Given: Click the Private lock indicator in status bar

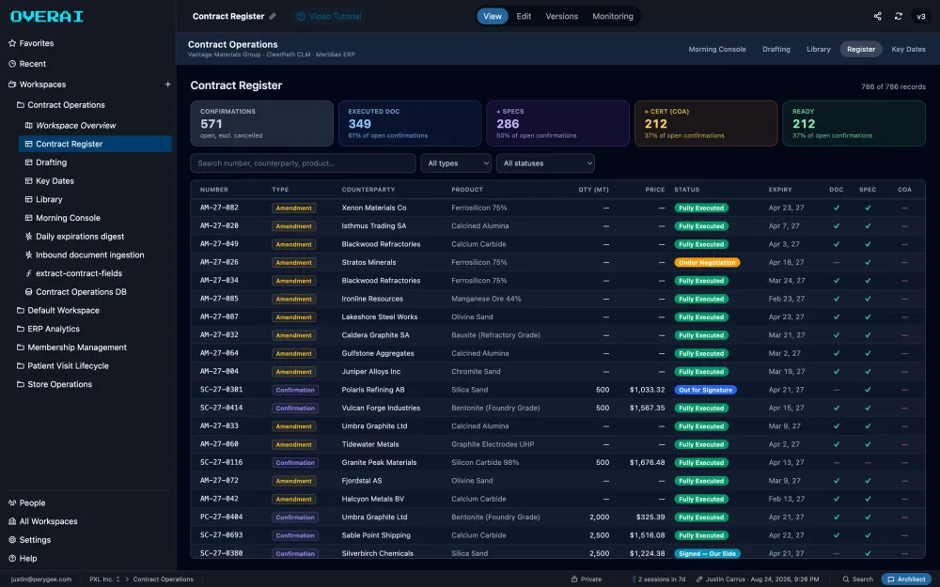Looking at the screenshot, I should pyautogui.click(x=587, y=579).
